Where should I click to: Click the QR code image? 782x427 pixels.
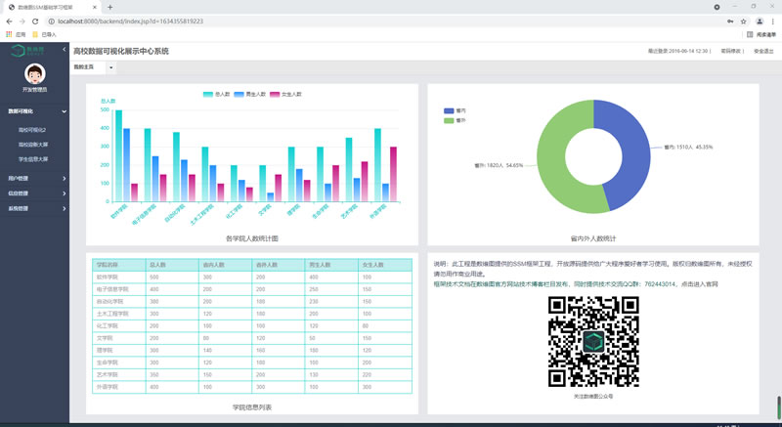click(x=593, y=341)
